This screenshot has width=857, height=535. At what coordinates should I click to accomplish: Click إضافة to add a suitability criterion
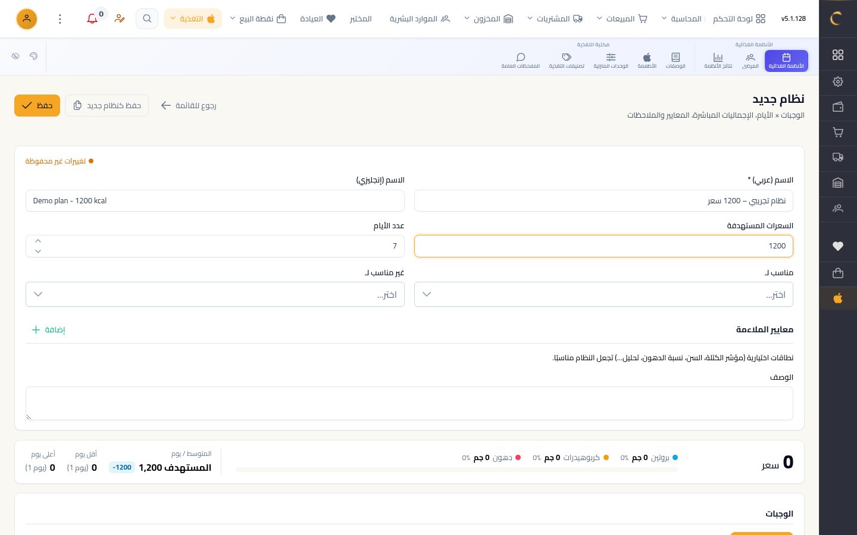48,330
